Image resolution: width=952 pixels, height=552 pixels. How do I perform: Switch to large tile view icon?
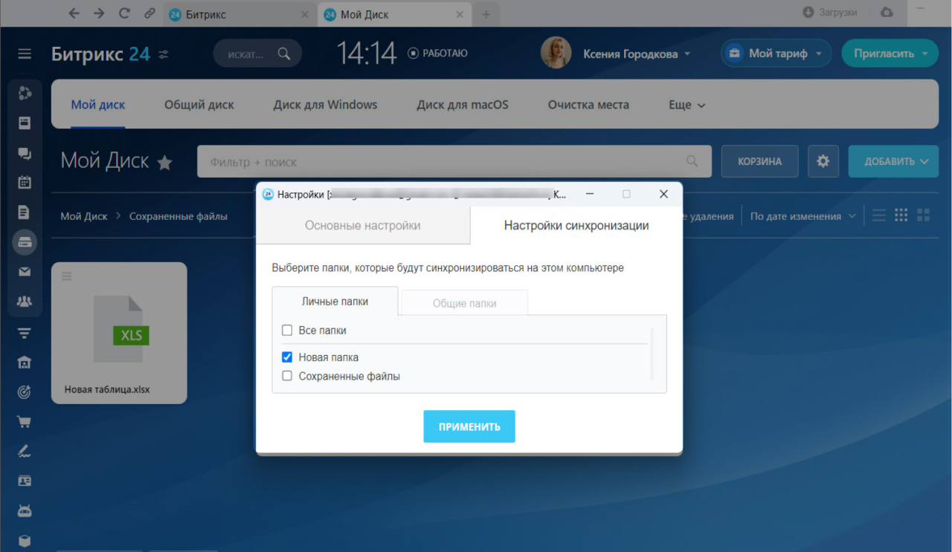point(924,215)
